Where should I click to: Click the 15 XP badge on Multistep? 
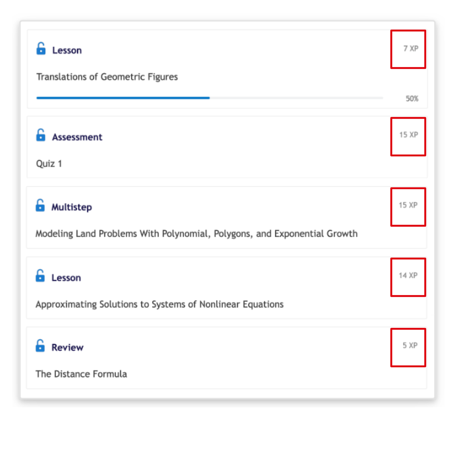tap(408, 205)
